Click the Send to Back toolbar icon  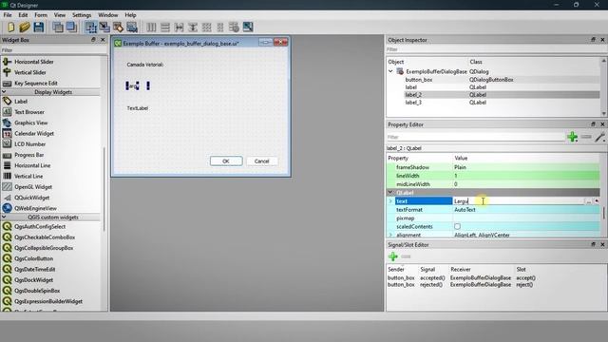(x=58, y=27)
